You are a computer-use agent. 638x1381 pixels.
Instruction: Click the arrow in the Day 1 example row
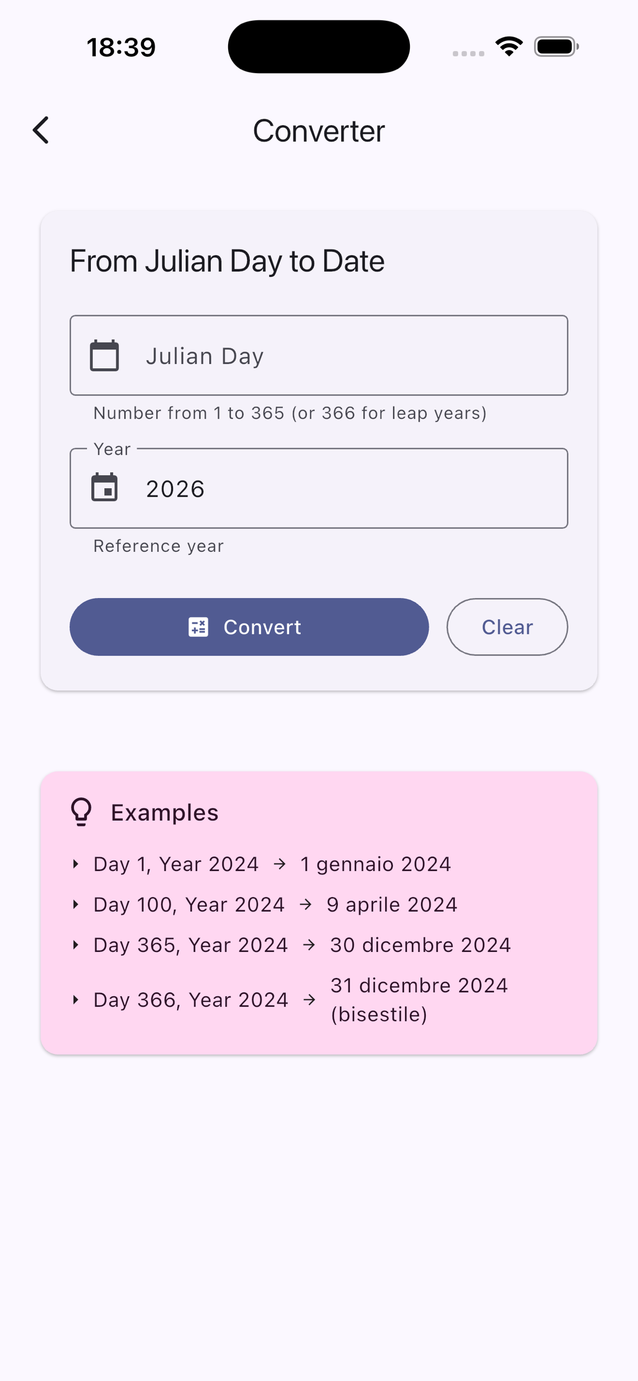point(280,863)
